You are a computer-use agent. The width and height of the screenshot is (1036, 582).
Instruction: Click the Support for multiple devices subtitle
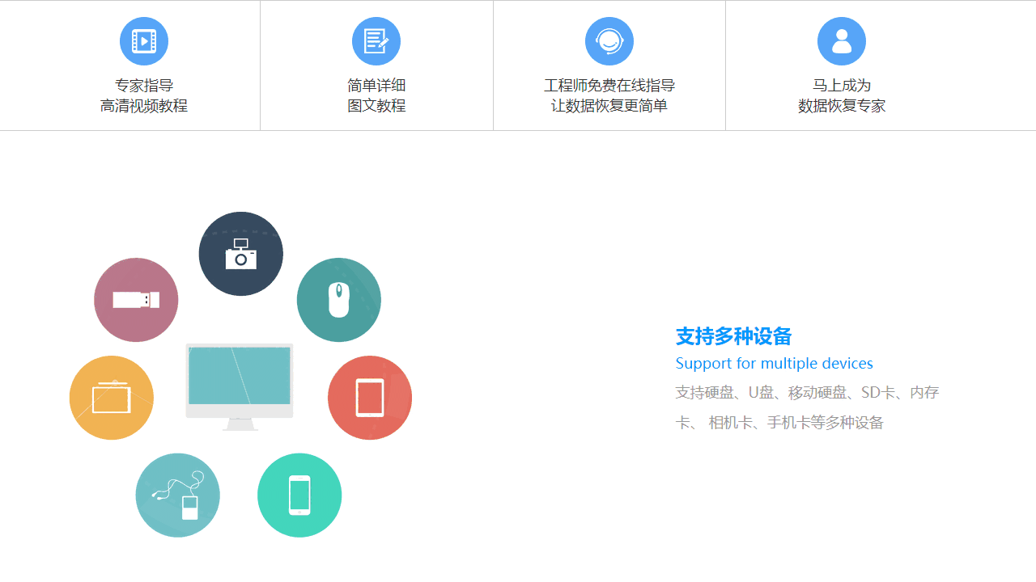tap(774, 363)
